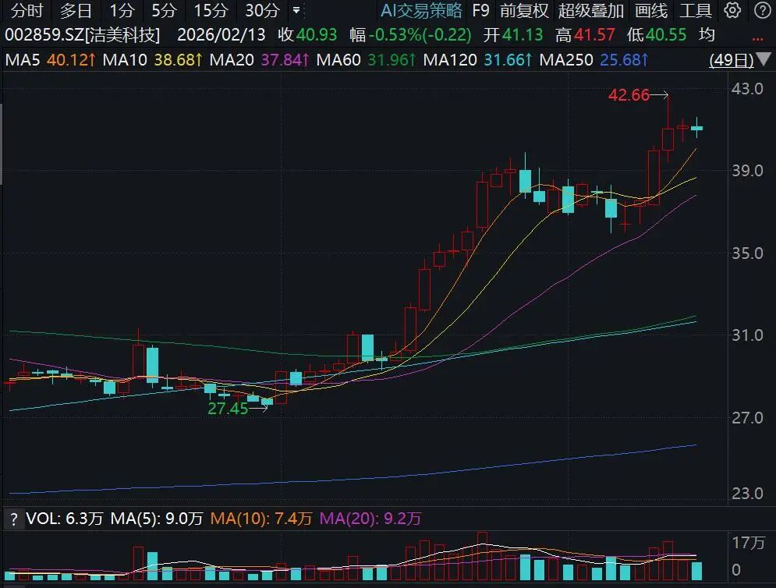Open the 工具 tools menu
The width and height of the screenshot is (776, 588).
[x=696, y=11]
